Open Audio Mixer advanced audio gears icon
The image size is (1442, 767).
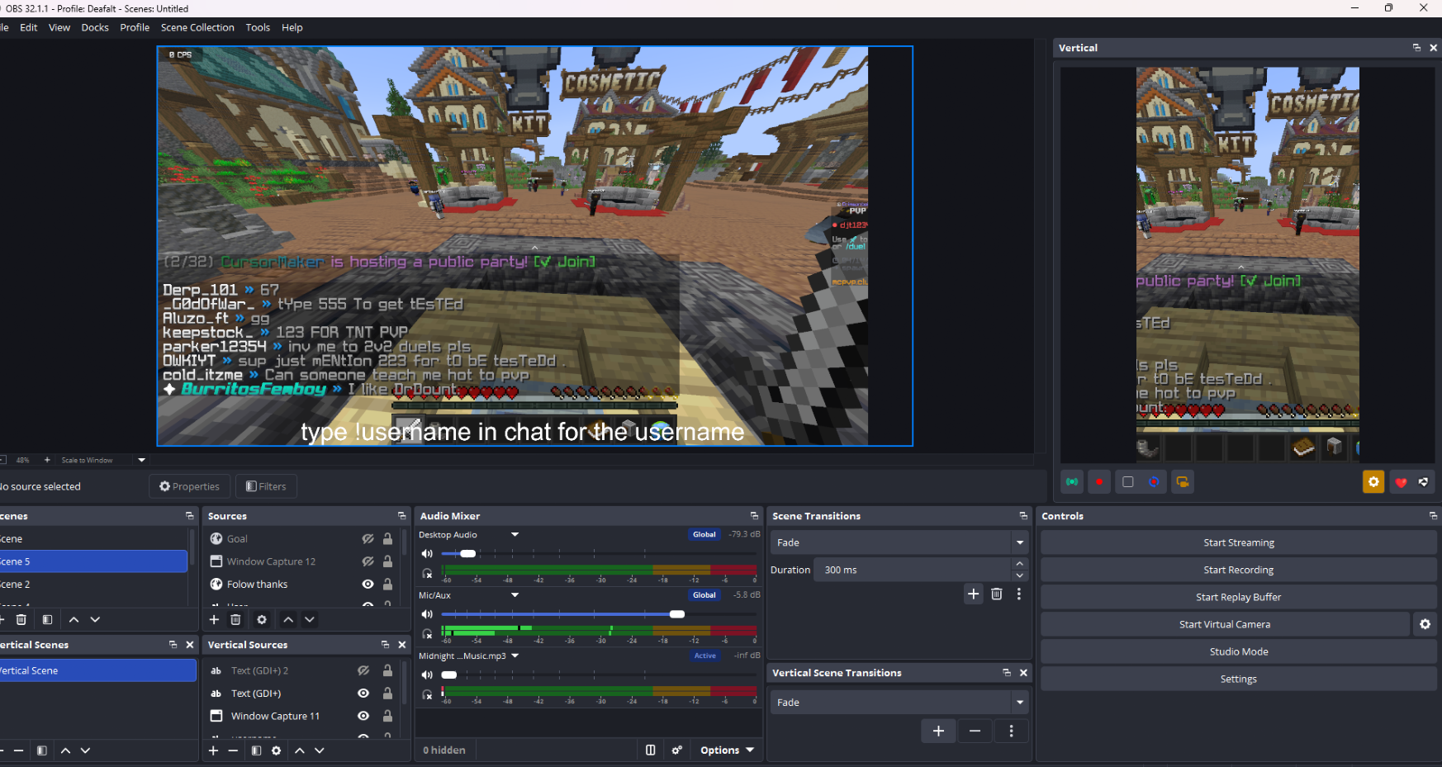click(x=676, y=750)
